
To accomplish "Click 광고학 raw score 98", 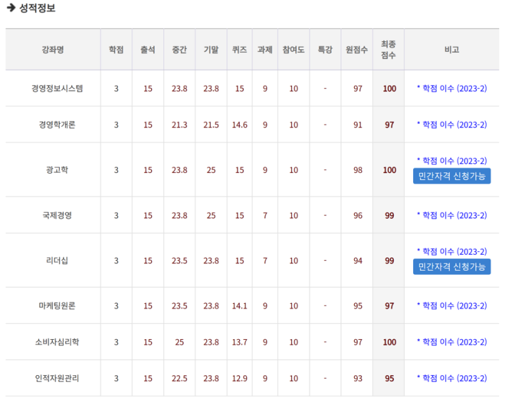I will [358, 170].
